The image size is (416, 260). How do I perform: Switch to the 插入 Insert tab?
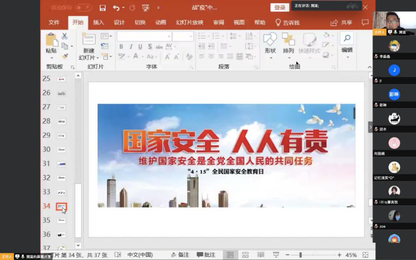tap(98, 23)
